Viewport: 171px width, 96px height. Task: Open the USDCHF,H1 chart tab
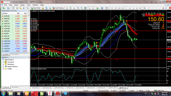pyautogui.click(x=80, y=88)
